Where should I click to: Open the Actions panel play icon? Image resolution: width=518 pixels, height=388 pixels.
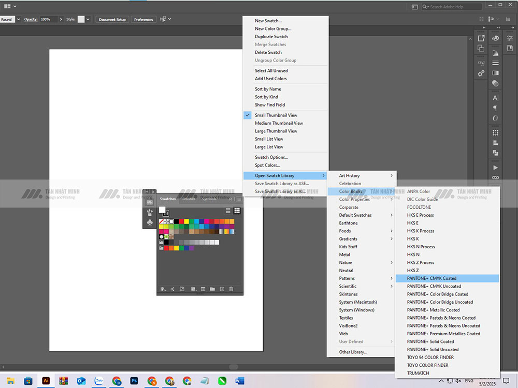495,168
